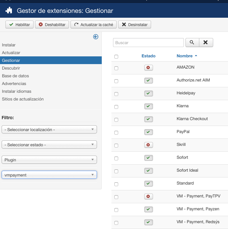Open the Seleccionar localización dropdown

coord(49,129)
